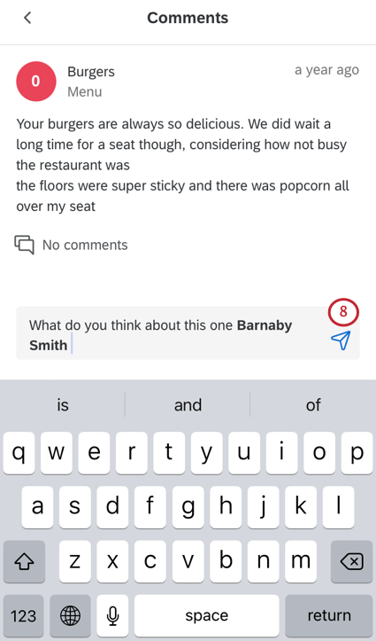
Task: Tap the 'No comments' label
Action: [85, 245]
